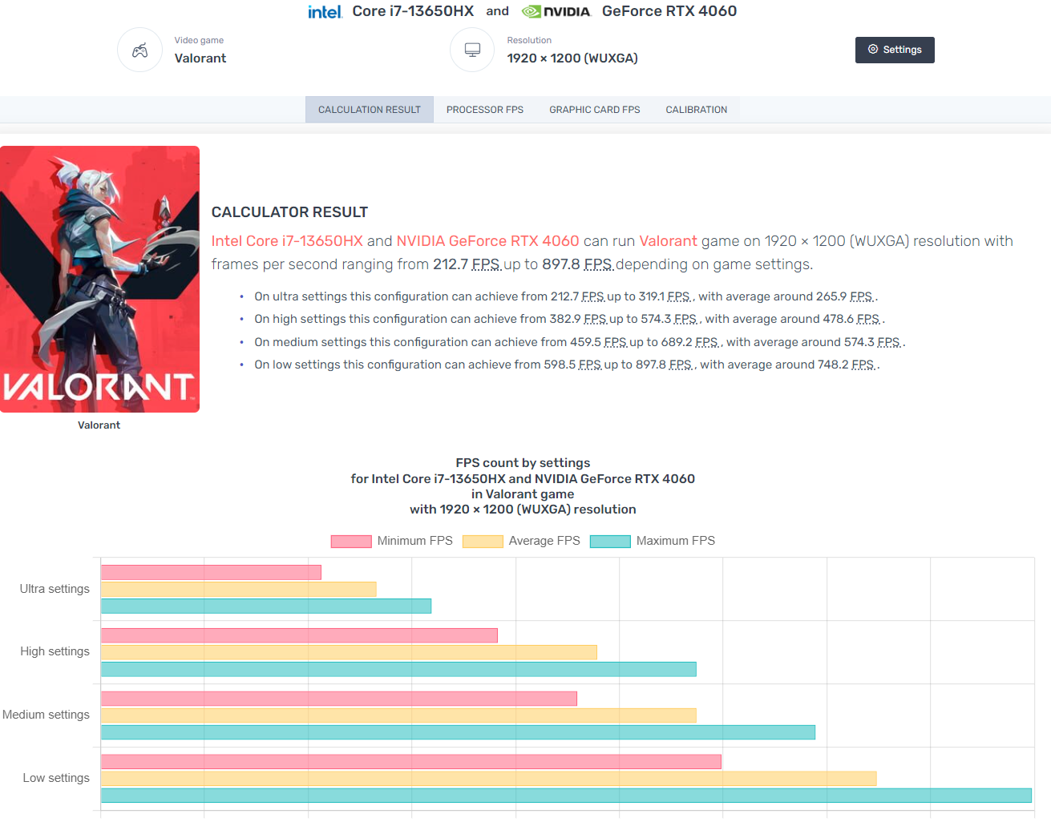Follow the NVIDIA GeForce RTX 4060 link
Image resolution: width=1051 pixels, height=822 pixels.
(487, 241)
